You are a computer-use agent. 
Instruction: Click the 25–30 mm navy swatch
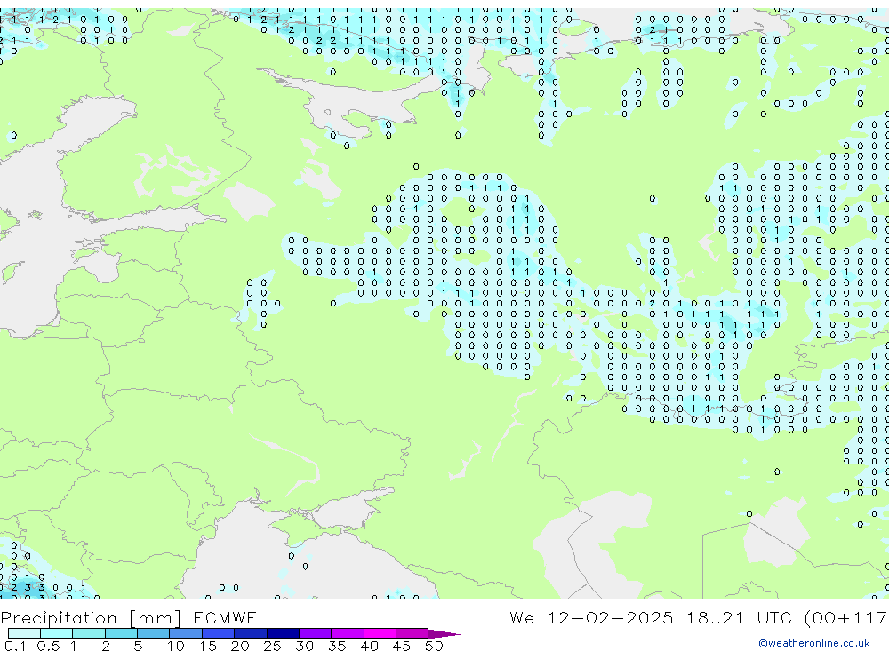pyautogui.click(x=283, y=633)
